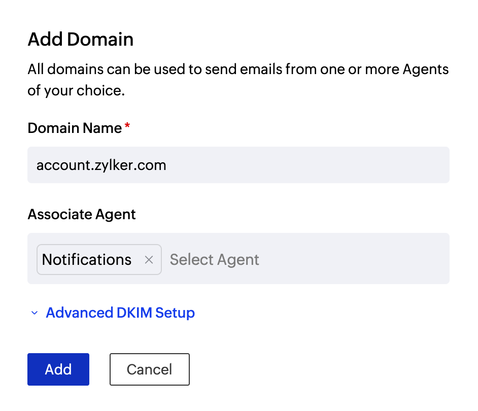This screenshot has width=478, height=411.
Task: Collapse the Advanced DKIM Setup disclosure arrow
Action: pos(33,313)
